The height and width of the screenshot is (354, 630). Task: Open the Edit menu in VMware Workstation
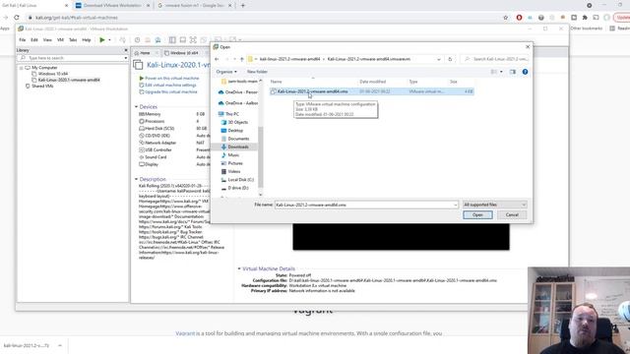tap(34, 40)
